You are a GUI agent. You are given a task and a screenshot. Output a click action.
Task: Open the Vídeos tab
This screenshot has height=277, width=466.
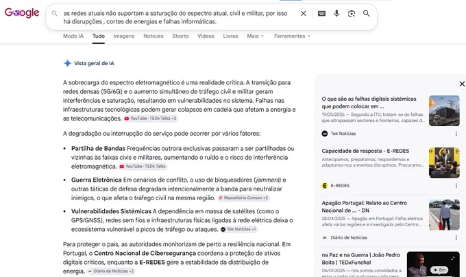[206, 36]
